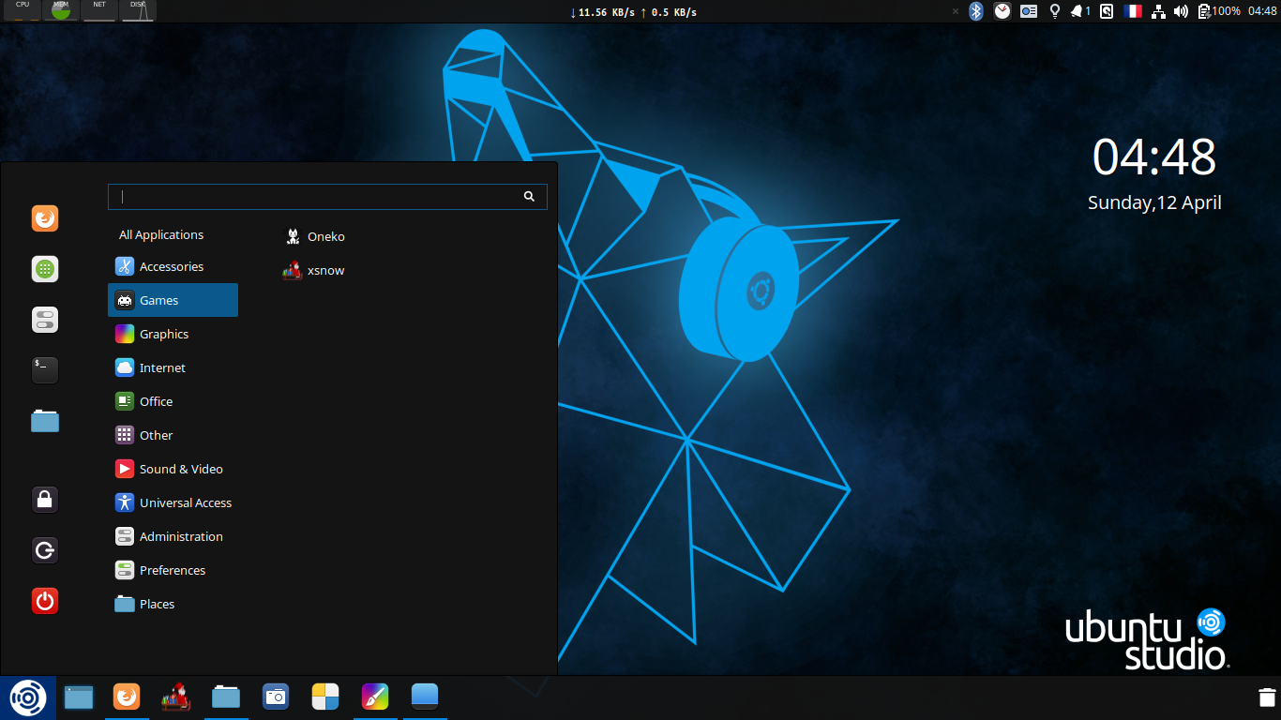Open the clock app tray icon

(1002, 11)
